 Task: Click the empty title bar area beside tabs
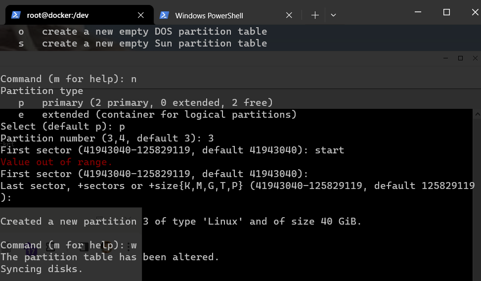pos(376,14)
